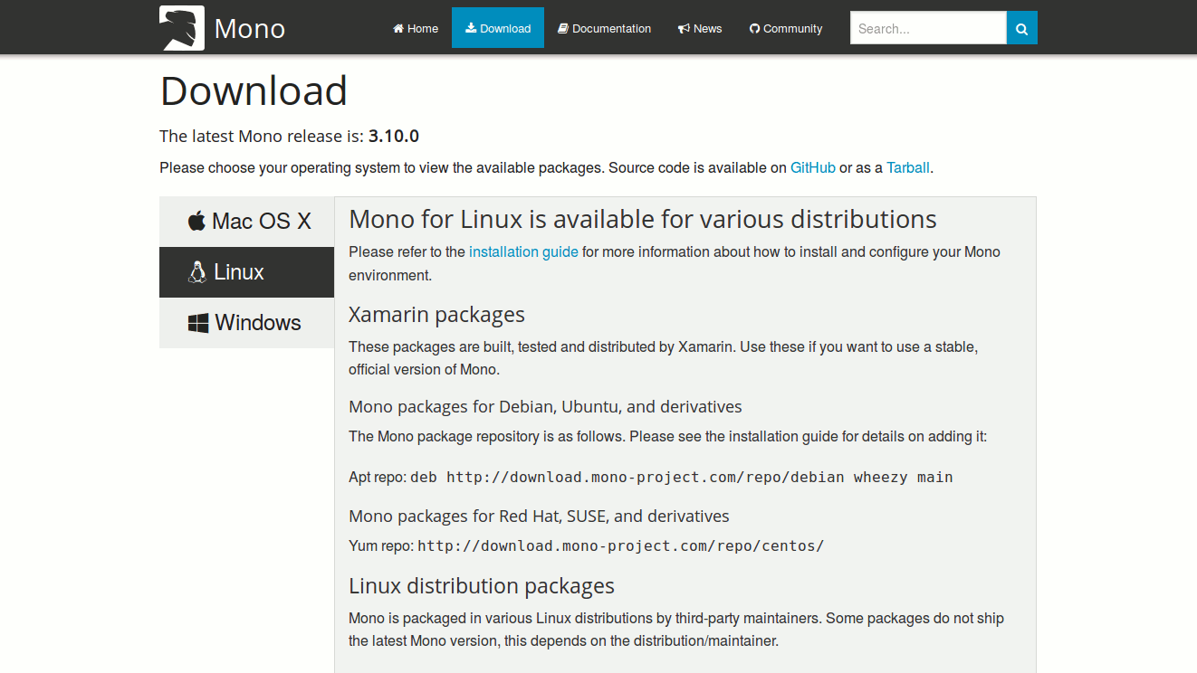Click the Linux distribution packages heading

click(482, 586)
